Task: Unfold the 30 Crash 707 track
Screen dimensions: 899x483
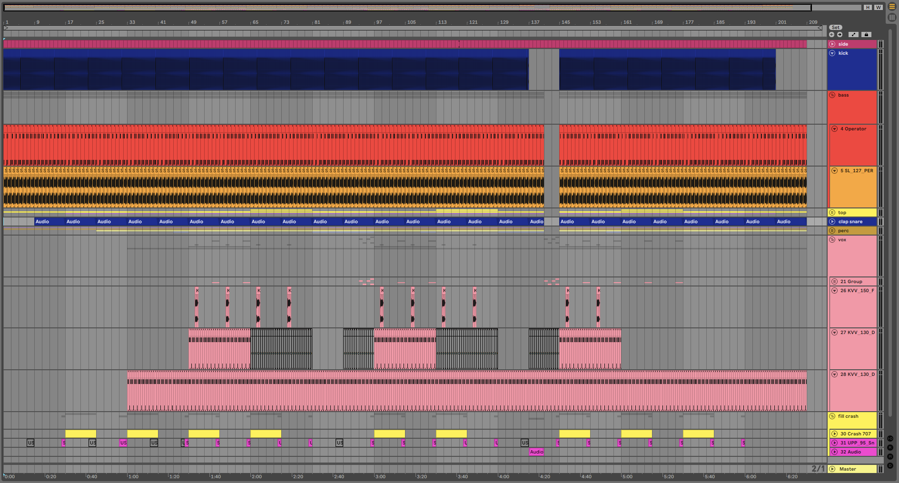Action: [834, 434]
